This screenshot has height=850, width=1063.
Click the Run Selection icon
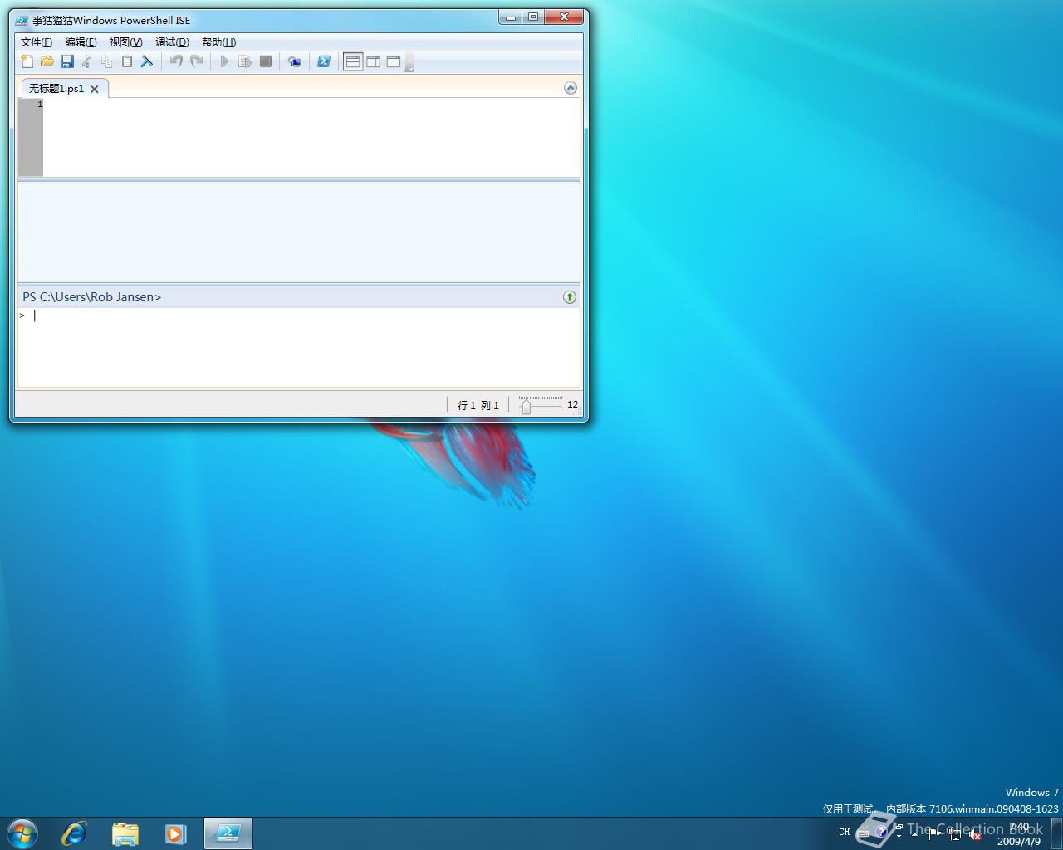[x=245, y=61]
